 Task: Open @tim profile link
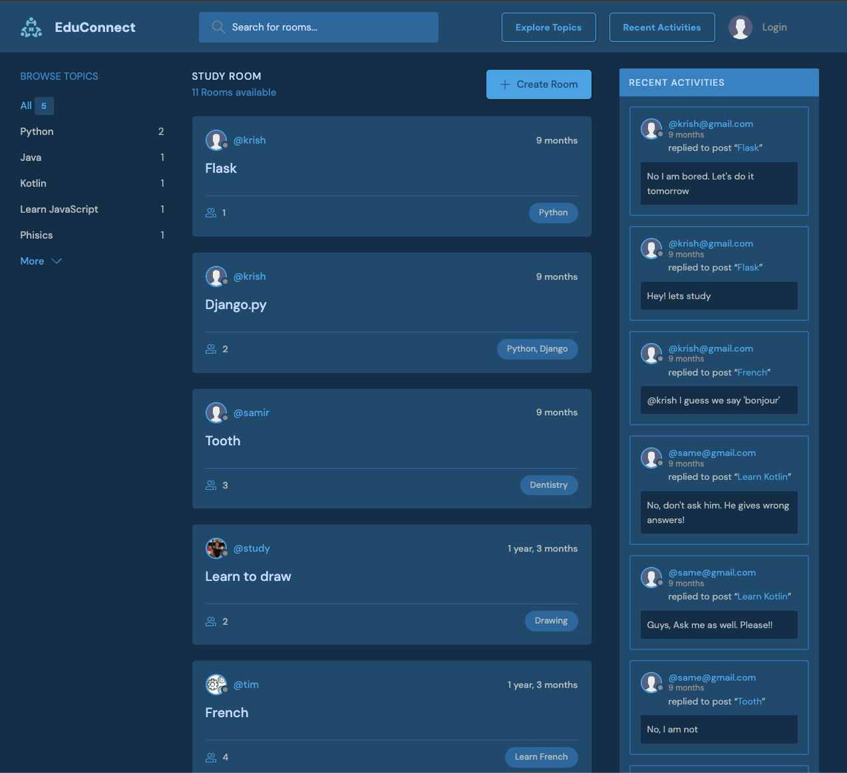coord(246,685)
